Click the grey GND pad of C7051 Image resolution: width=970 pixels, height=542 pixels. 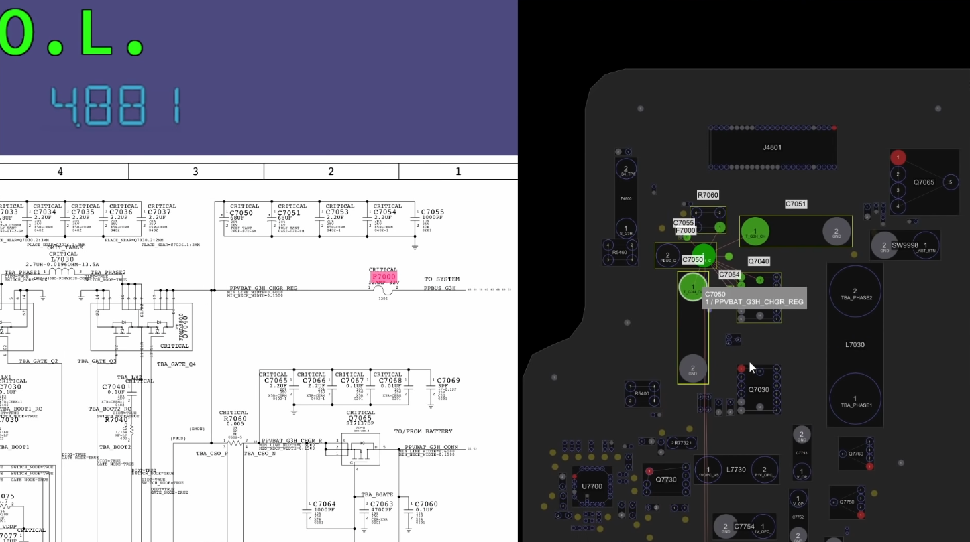coord(837,231)
